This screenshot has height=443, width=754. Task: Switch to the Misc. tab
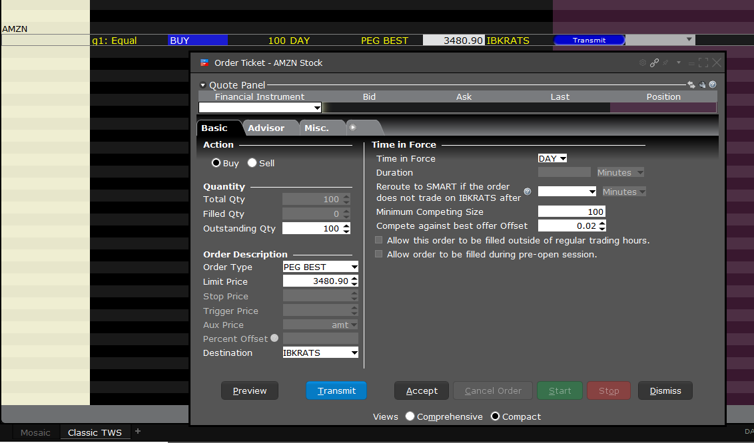pos(316,128)
